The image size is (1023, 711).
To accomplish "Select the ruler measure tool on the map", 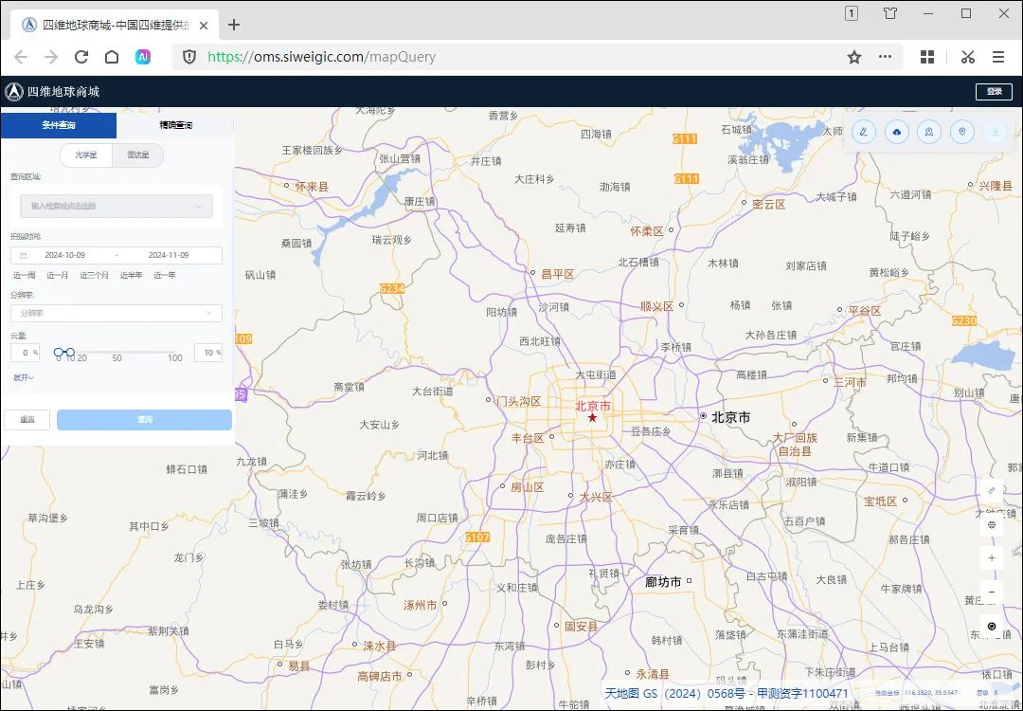I will click(992, 490).
